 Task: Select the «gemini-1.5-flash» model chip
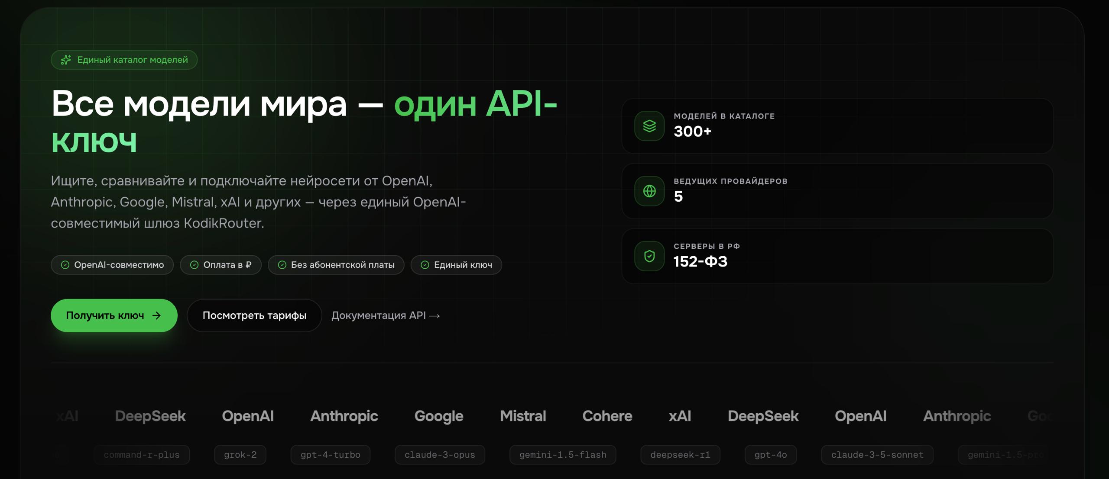pyautogui.click(x=563, y=455)
